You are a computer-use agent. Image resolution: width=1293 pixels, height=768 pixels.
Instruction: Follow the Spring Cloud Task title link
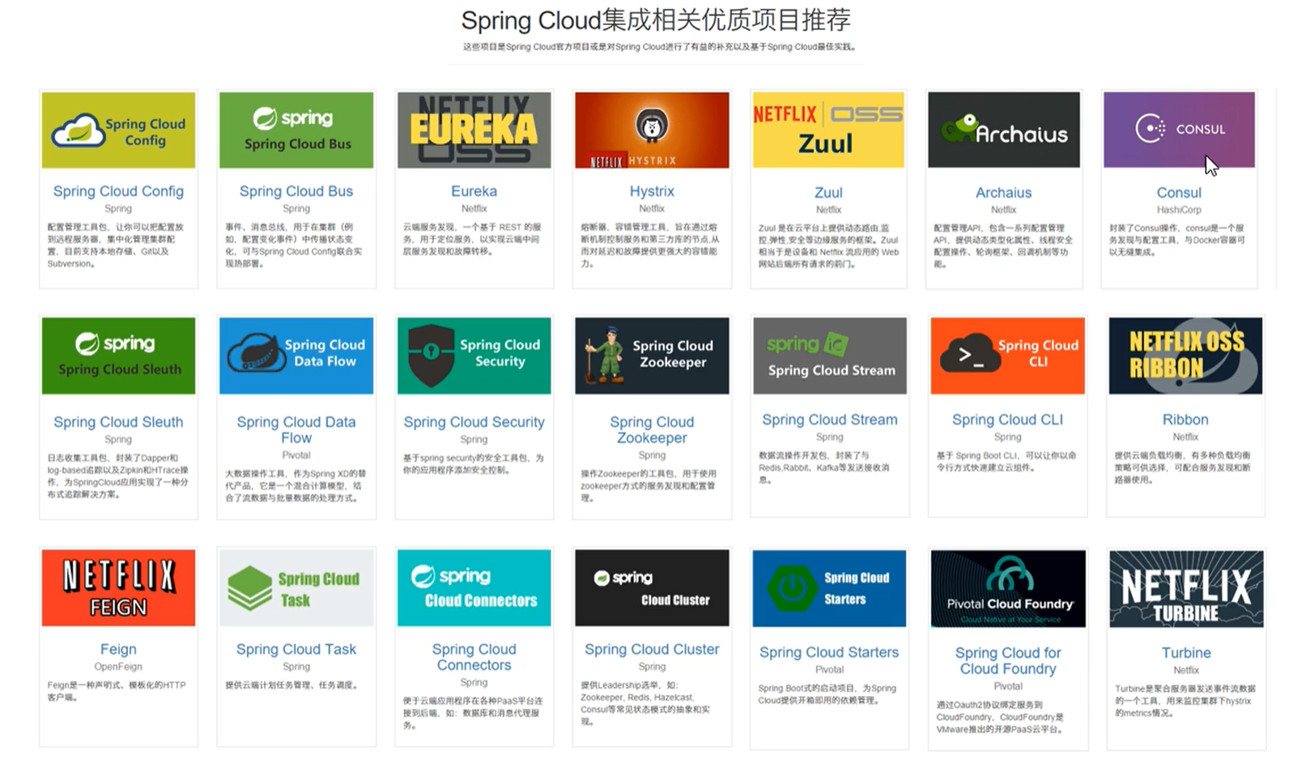pyautogui.click(x=296, y=649)
